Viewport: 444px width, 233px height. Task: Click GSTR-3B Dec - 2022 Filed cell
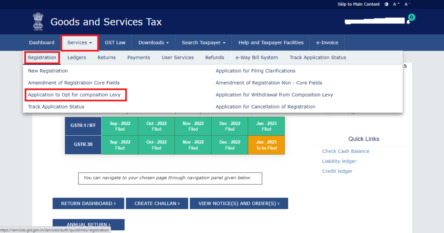pyautogui.click(x=230, y=145)
